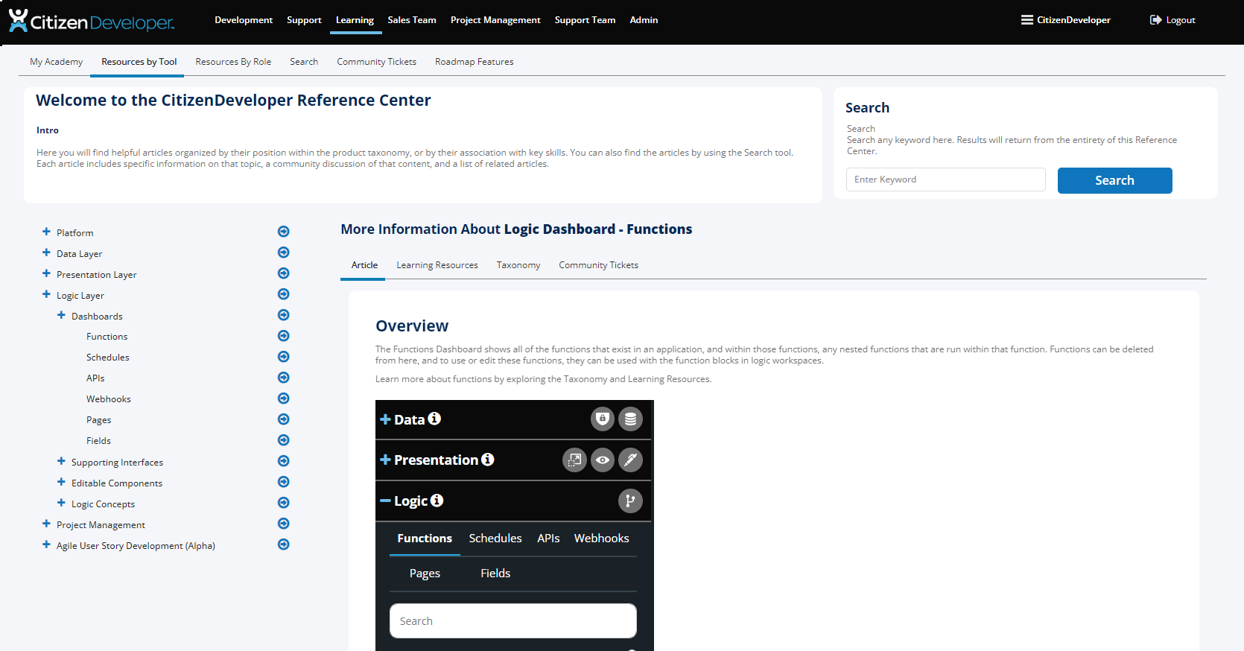
Task: Click the branch icon in Logic row
Action: pos(630,501)
